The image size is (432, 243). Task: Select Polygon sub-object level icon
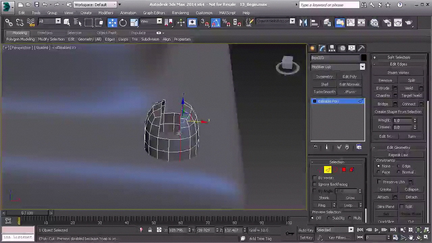click(x=344, y=170)
